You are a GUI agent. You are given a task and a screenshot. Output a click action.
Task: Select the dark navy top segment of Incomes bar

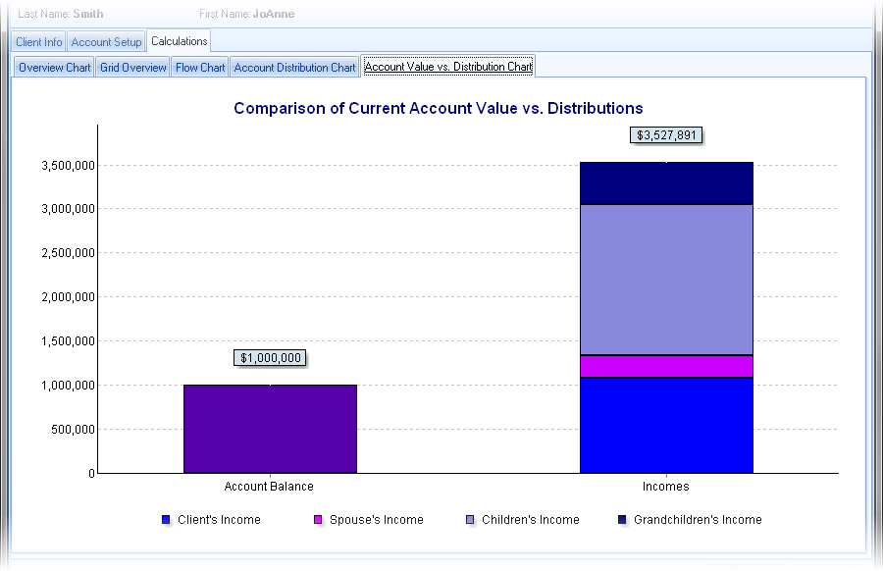pyautogui.click(x=666, y=183)
